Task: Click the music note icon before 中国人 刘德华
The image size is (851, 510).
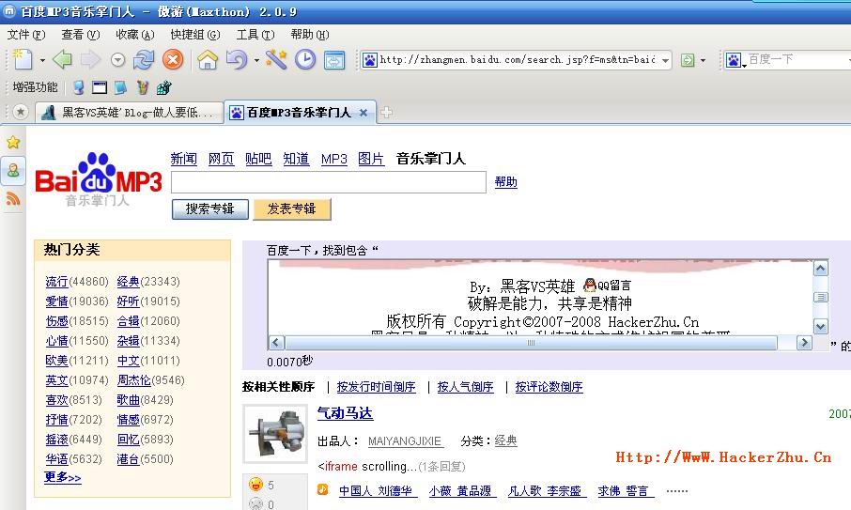Action: tap(322, 489)
